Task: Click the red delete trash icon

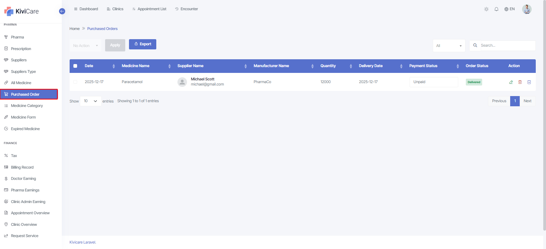Action: pos(520,82)
